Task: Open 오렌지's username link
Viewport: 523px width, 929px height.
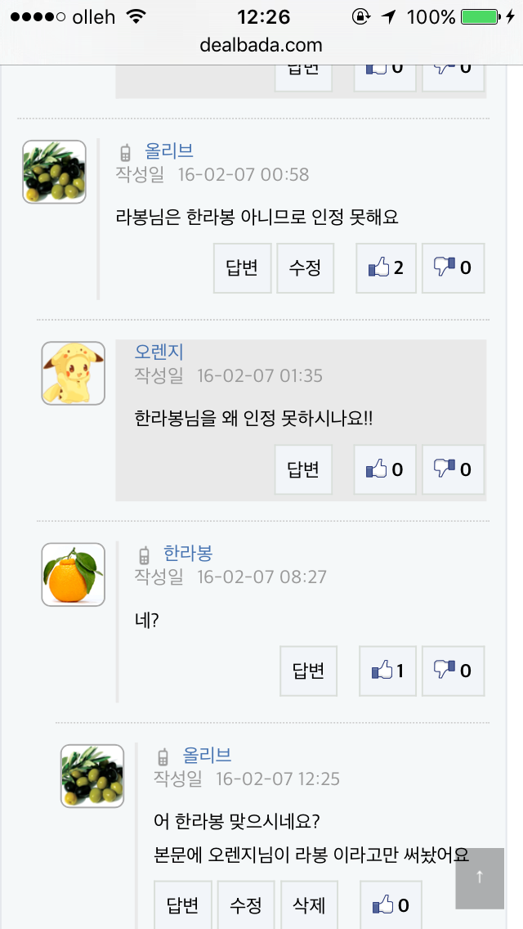Action: 159,352
